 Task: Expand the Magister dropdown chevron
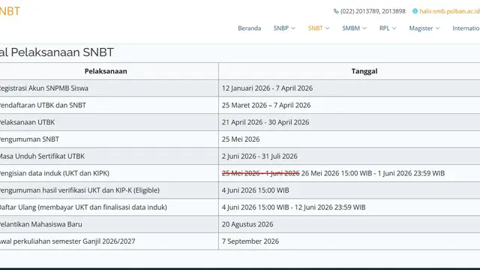pos(437,28)
